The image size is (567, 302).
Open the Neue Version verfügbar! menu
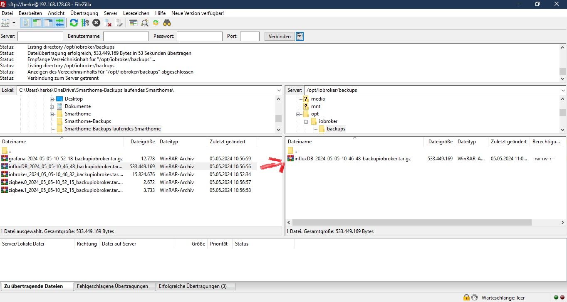point(198,13)
